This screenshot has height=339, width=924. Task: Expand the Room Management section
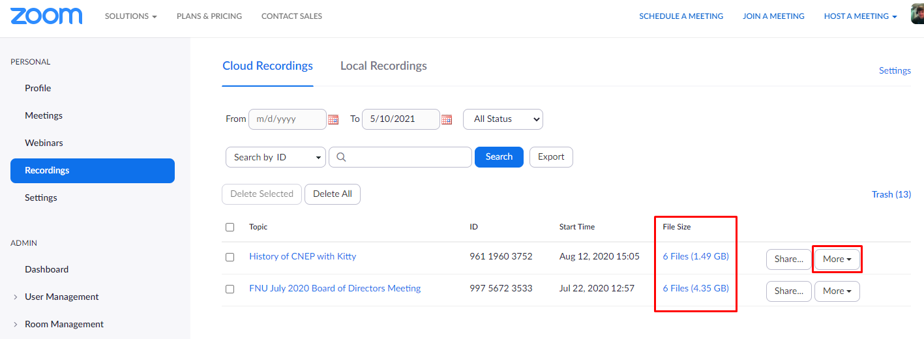[x=59, y=324]
